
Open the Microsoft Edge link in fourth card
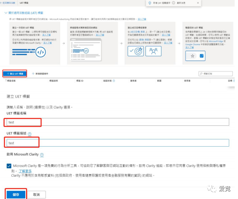pyautogui.click(x=216, y=41)
